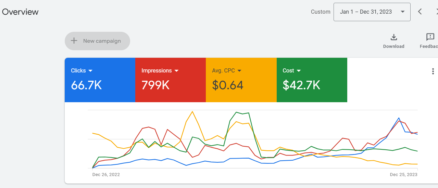Open the Impressions metric dropdown arrow
This screenshot has width=438, height=188.
[177, 71]
